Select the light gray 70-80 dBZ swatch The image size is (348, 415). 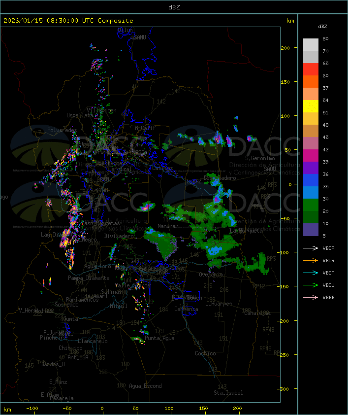pyautogui.click(x=311, y=45)
